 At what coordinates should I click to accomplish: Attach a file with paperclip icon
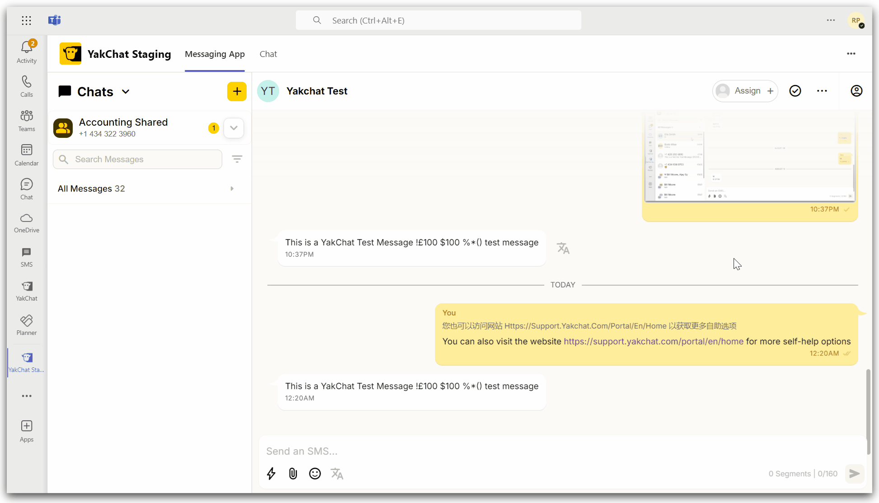(293, 474)
